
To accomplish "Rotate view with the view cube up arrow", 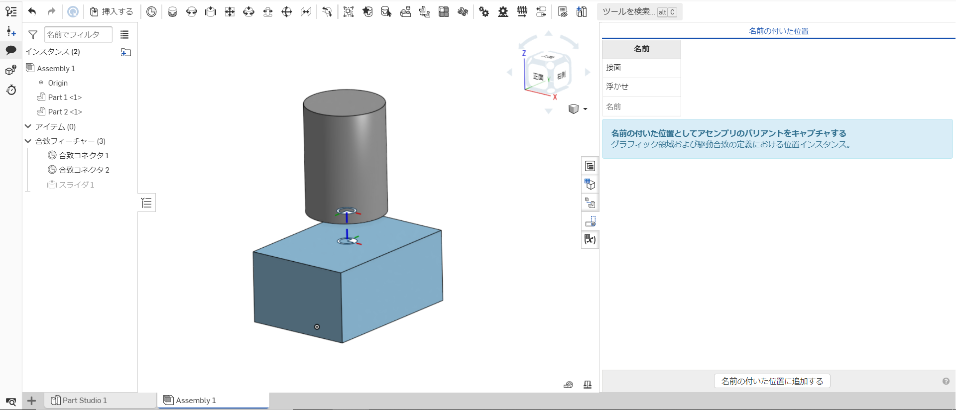I will (548, 33).
